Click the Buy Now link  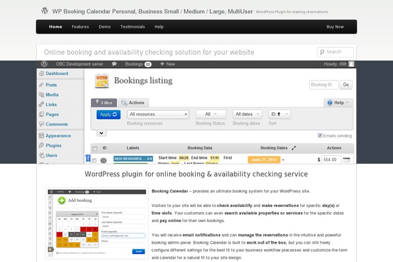[335, 27]
